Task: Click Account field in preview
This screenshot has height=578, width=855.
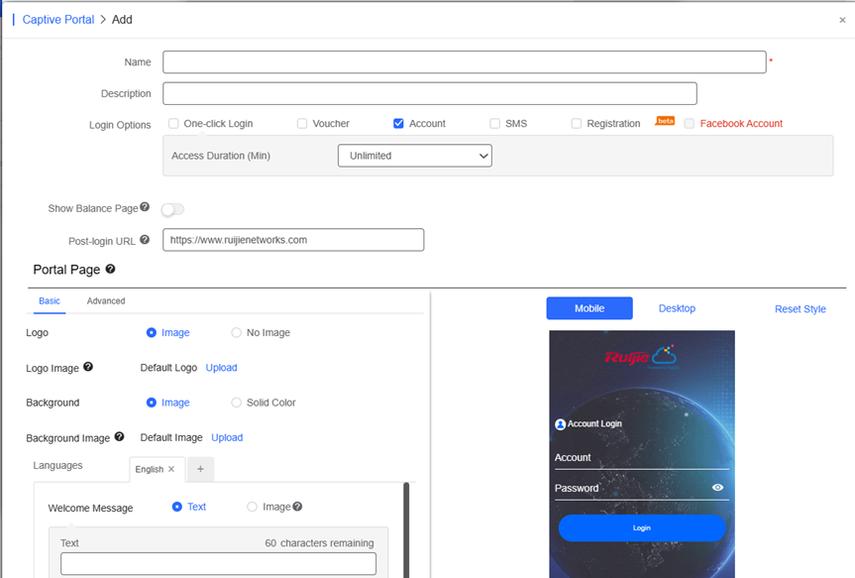Action: (x=642, y=458)
